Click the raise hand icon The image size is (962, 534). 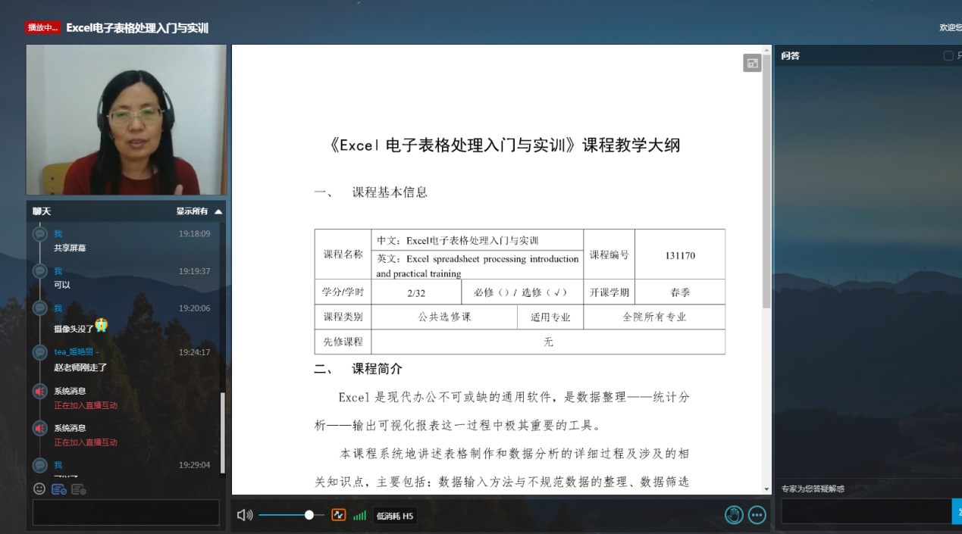click(x=733, y=515)
